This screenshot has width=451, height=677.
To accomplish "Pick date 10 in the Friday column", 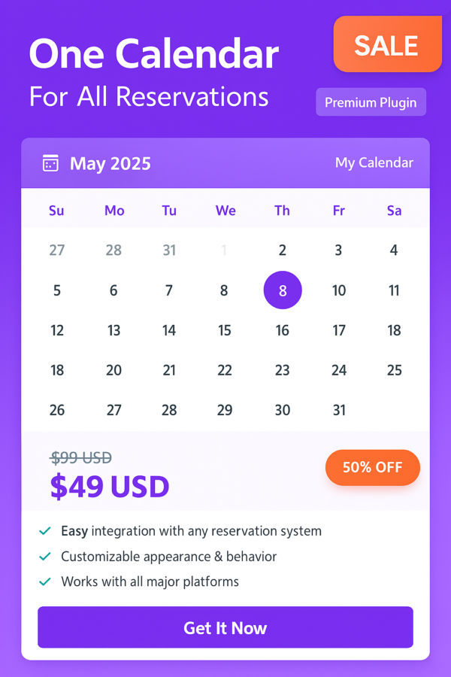I will [339, 290].
